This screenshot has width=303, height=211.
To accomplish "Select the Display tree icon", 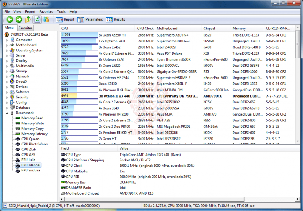I will (12, 61).
